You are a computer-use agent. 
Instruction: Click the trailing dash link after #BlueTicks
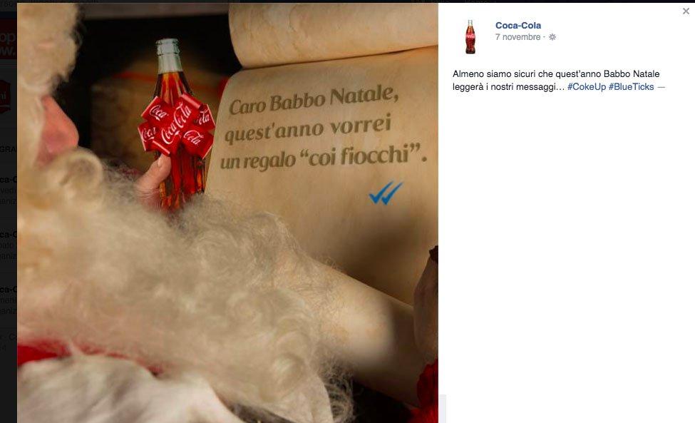[x=661, y=87]
